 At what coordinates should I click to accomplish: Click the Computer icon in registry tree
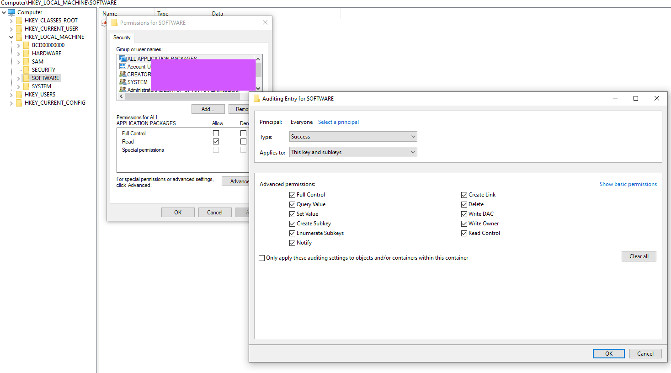[x=12, y=12]
